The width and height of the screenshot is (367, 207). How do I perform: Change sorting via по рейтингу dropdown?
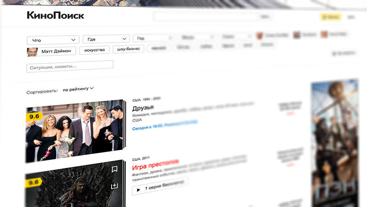(x=78, y=89)
